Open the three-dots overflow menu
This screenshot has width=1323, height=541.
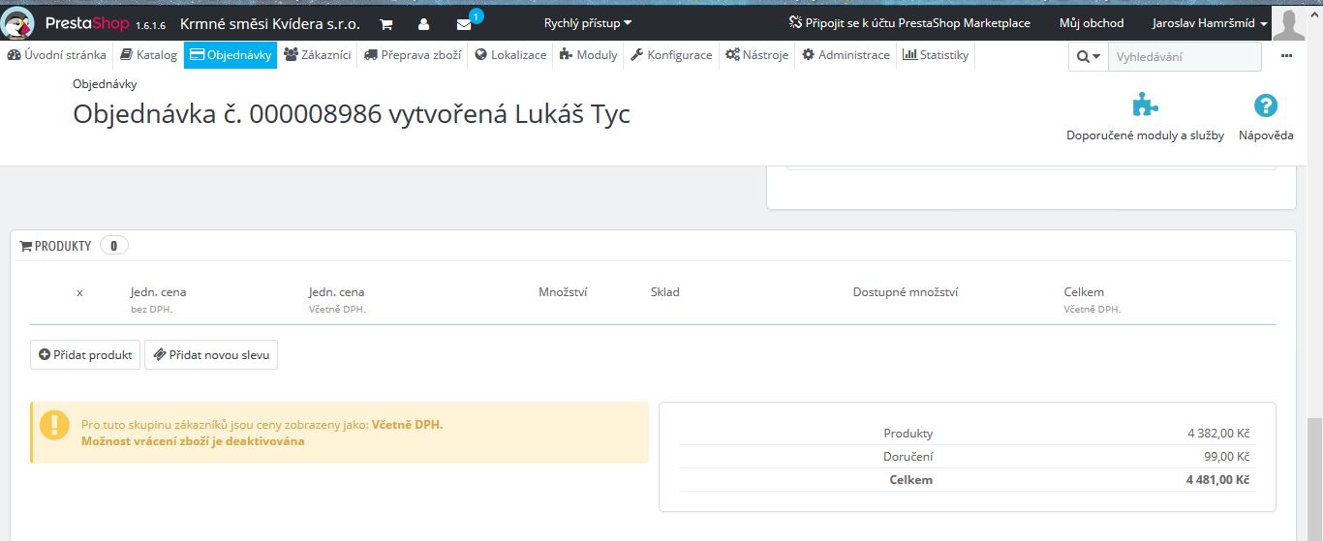[x=1286, y=56]
